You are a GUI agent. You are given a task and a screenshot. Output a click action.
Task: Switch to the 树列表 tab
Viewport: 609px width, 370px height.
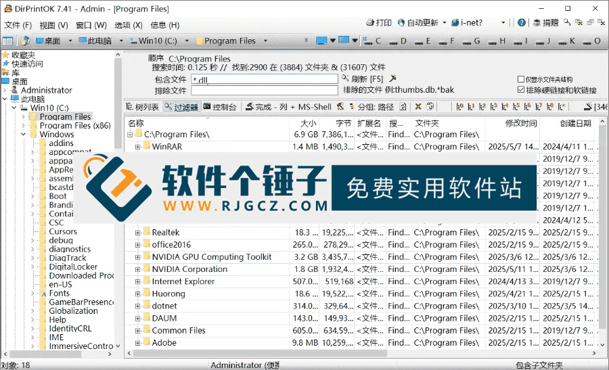point(143,107)
